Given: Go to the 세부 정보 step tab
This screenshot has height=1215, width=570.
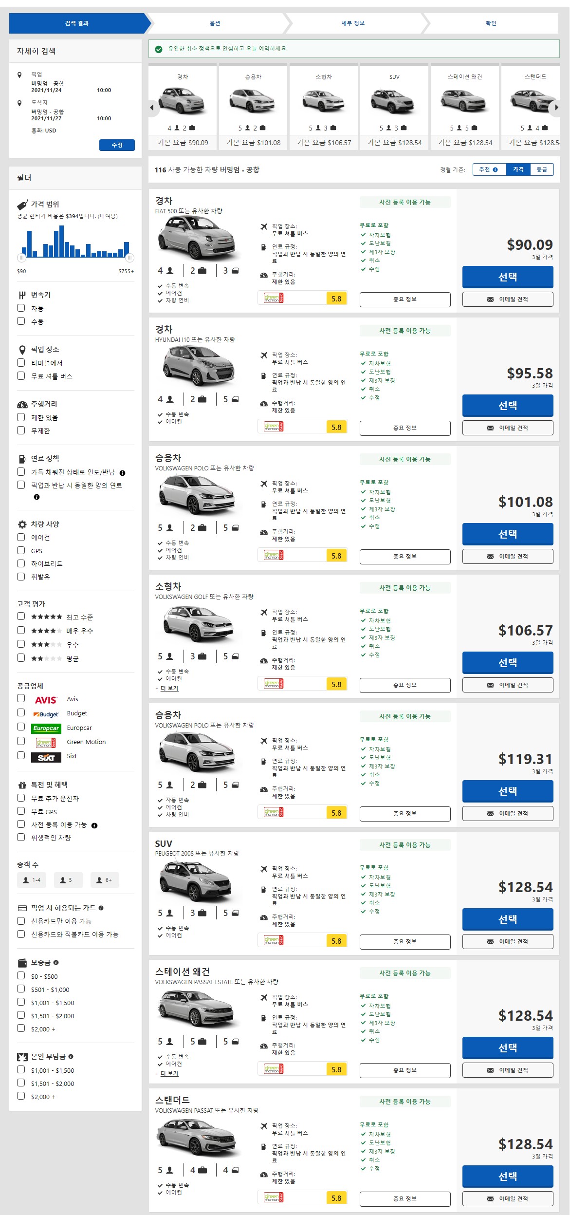Looking at the screenshot, I should click(353, 23).
